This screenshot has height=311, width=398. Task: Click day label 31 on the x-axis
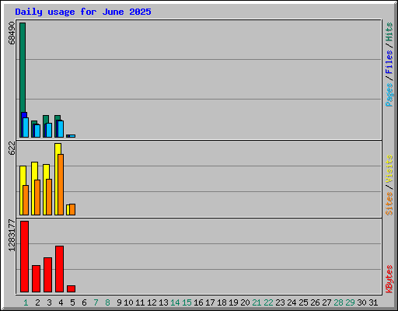click(373, 302)
